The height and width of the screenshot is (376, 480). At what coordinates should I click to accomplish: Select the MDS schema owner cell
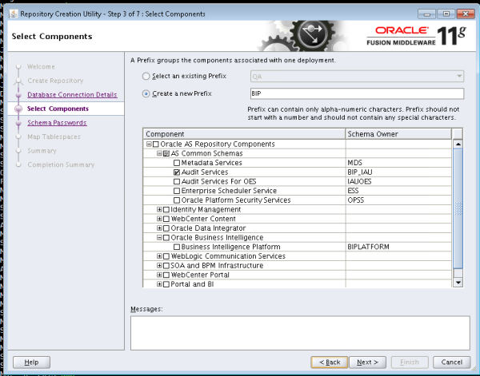398,163
